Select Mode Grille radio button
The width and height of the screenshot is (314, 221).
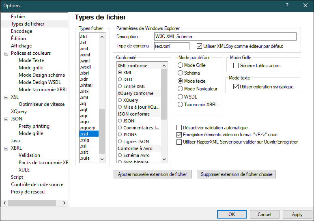tap(181, 65)
